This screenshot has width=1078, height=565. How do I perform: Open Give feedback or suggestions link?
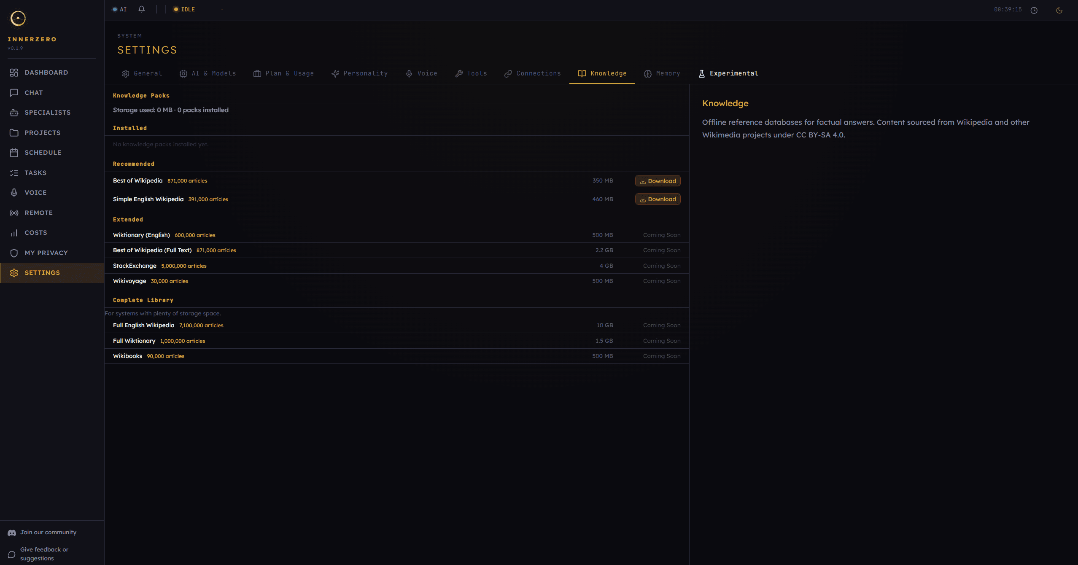click(44, 554)
